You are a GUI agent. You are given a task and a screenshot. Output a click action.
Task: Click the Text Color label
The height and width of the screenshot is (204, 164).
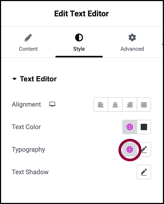tap(26, 127)
